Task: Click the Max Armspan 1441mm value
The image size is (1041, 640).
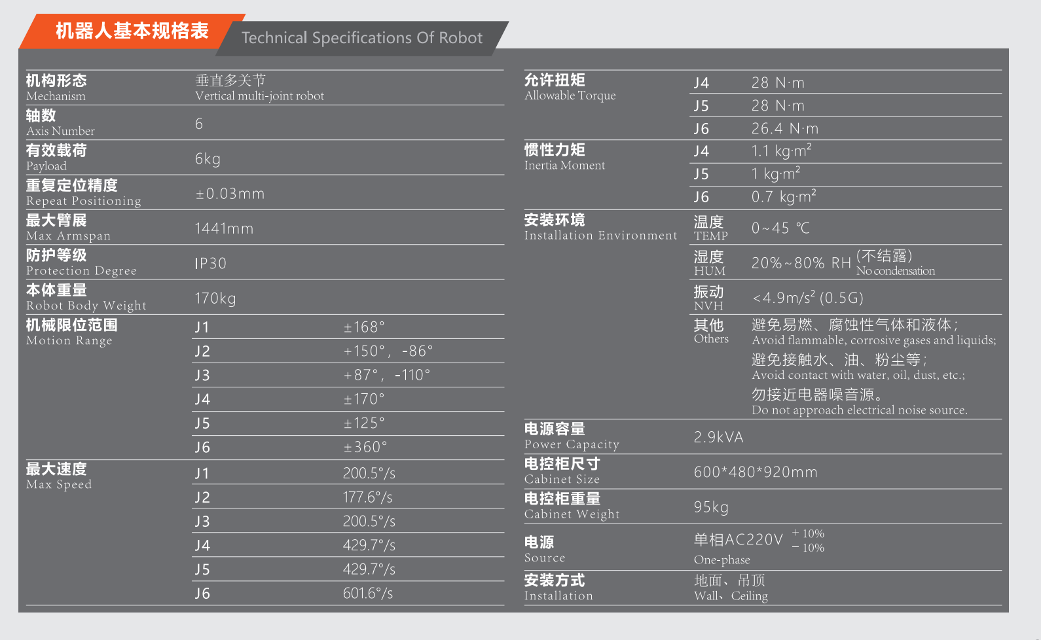Action: (x=224, y=228)
